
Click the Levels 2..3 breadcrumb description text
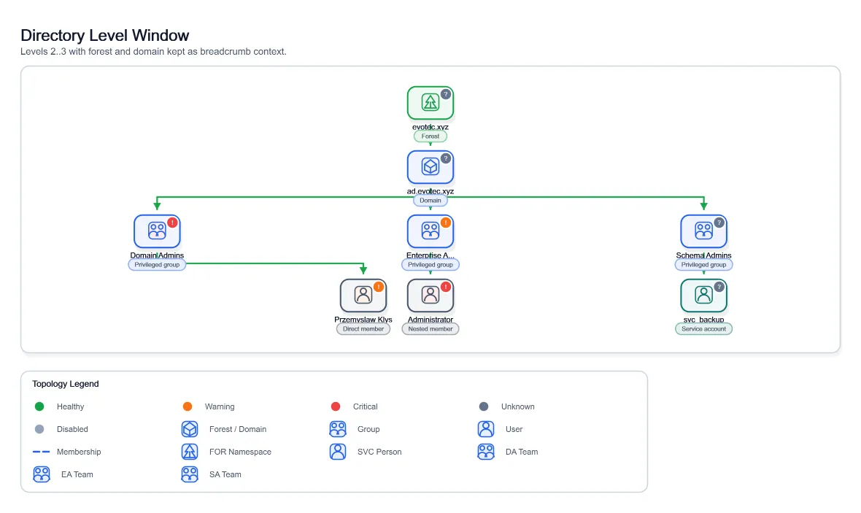click(x=153, y=52)
